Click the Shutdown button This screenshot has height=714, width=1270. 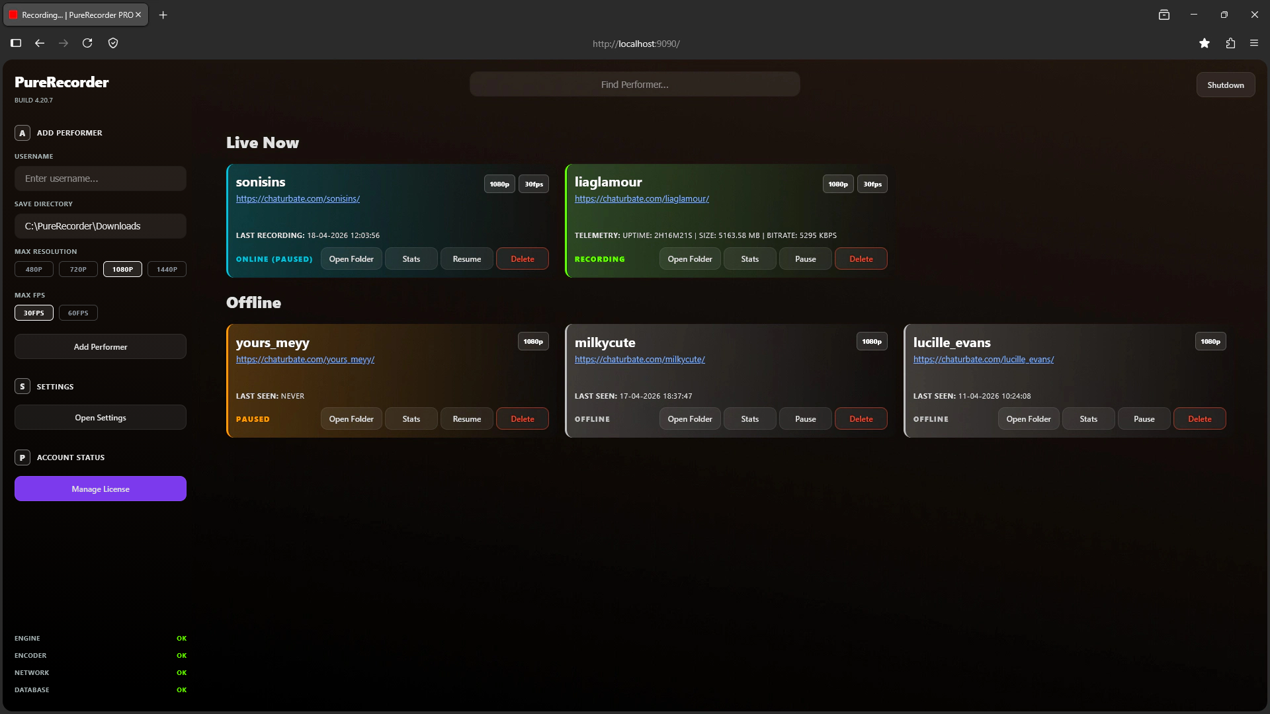click(1225, 84)
